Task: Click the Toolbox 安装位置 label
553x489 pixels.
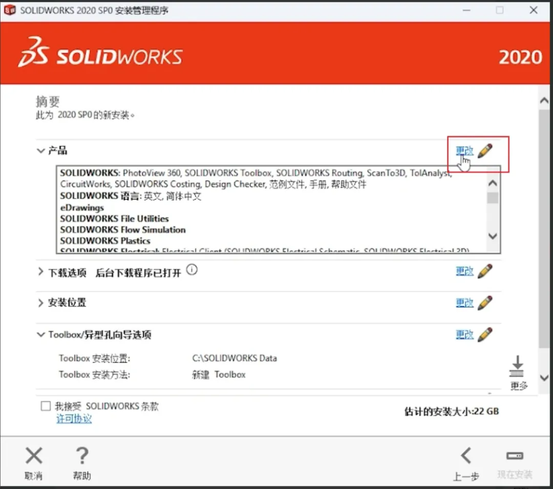Action: (x=95, y=358)
